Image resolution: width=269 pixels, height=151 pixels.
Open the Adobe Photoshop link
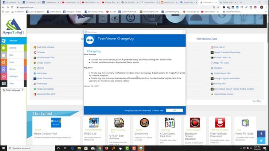click(45, 78)
